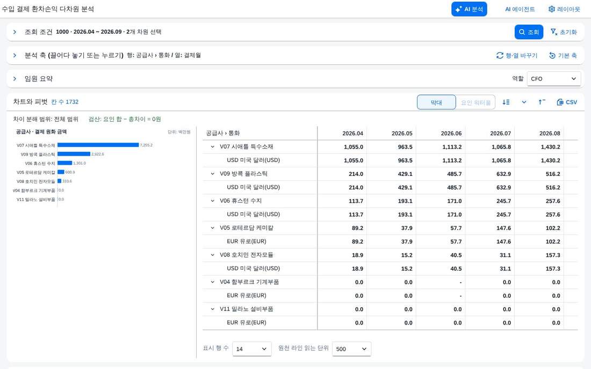Viewport: 591px width, 369px height.
Task: Click the V05 로테르담 케미칼 chart bar
Action: (61, 172)
